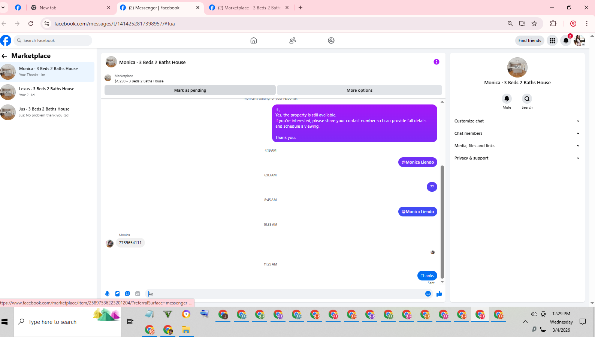Open the Jus conversation in the list
Screen dimensions: 595x337
pos(47,112)
